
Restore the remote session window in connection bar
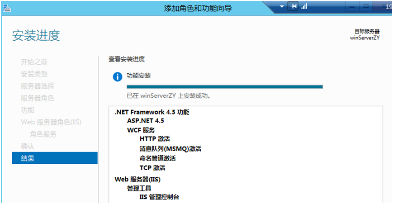click(x=366, y=6)
